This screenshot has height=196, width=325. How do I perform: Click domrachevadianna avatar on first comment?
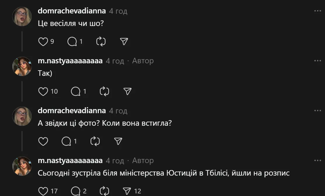click(22, 16)
